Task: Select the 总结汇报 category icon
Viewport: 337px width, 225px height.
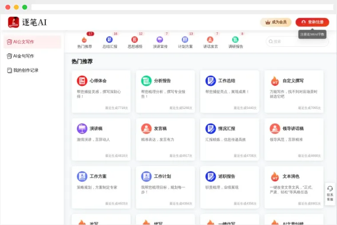Action: pos(109,40)
